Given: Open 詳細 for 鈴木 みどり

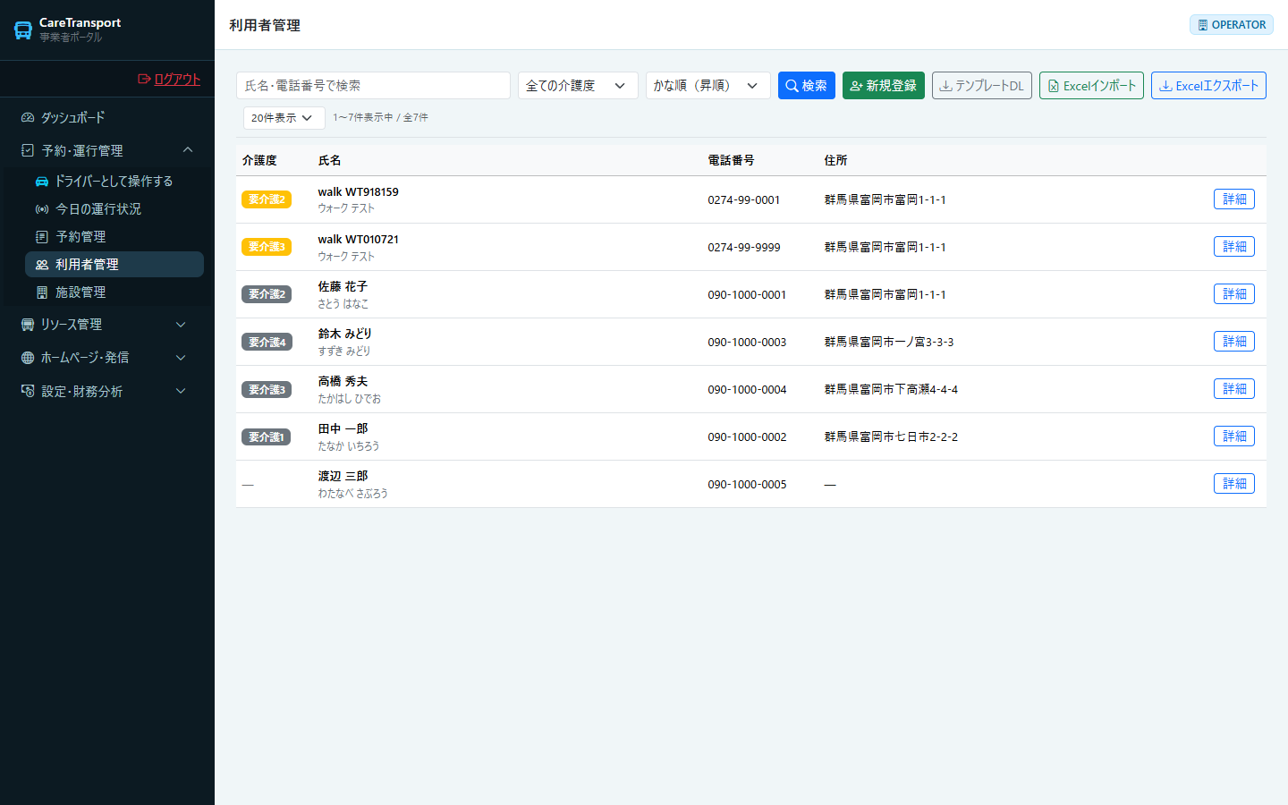Looking at the screenshot, I should click(1234, 342).
